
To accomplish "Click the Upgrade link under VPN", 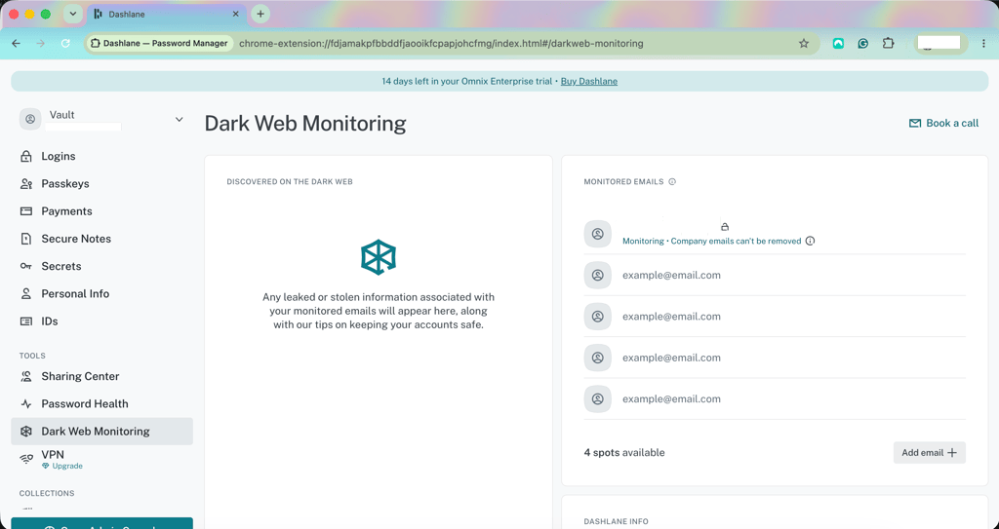I will pos(63,466).
